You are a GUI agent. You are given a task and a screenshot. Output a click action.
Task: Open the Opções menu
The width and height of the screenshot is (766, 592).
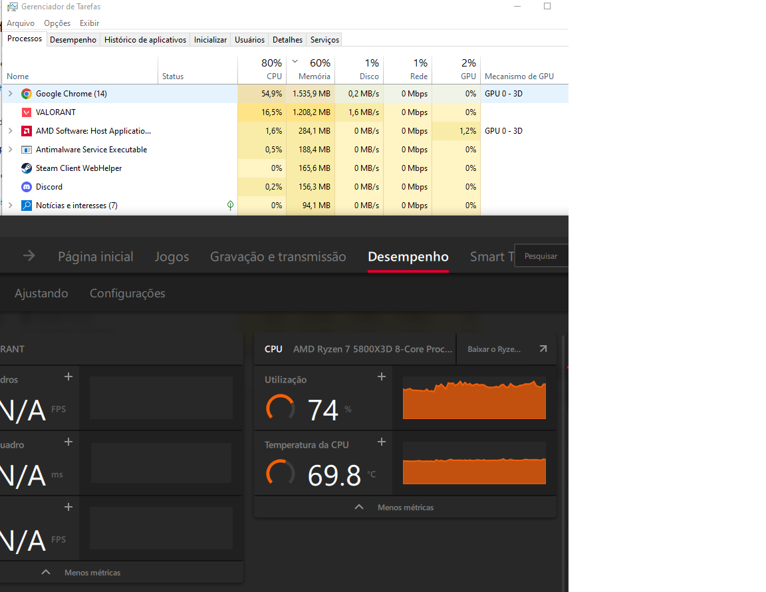coord(57,23)
